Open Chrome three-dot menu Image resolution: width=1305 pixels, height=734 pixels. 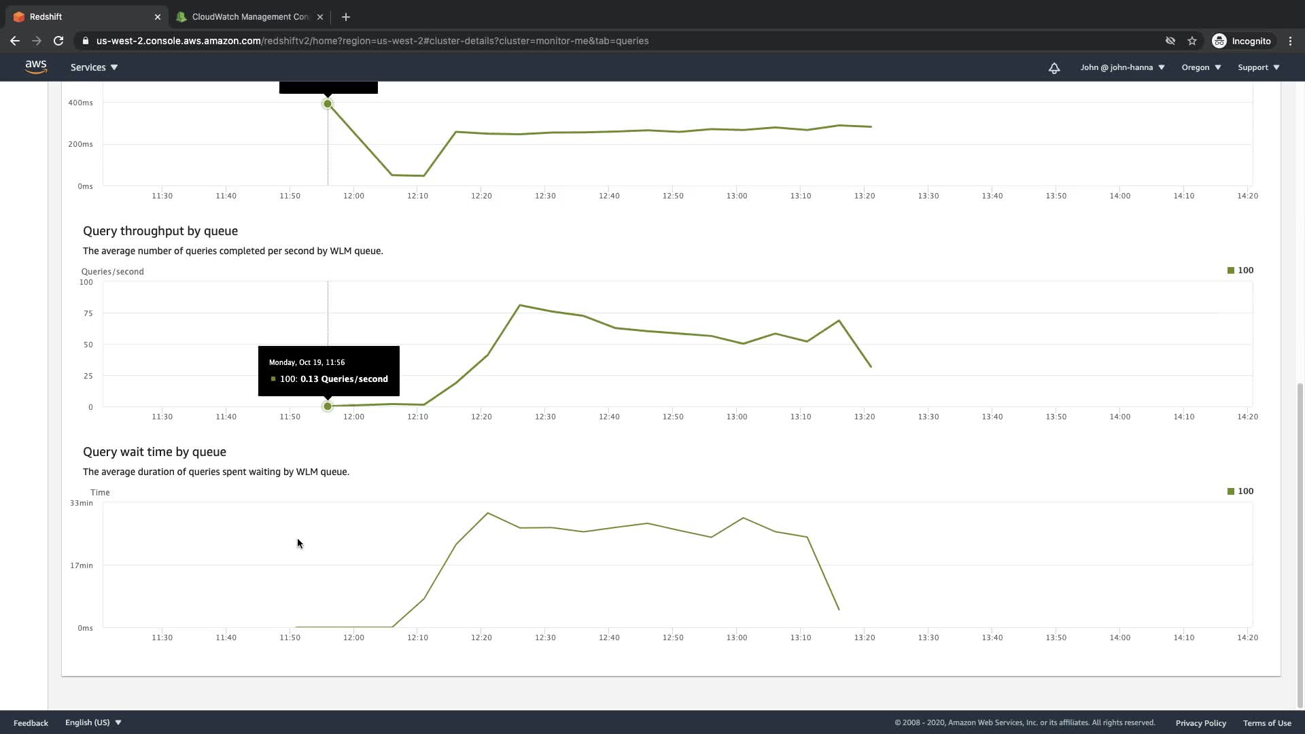coord(1290,41)
